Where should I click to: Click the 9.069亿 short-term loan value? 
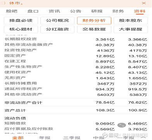point(105,124)
